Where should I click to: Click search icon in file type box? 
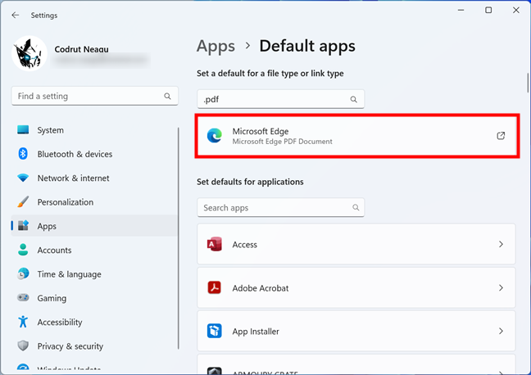click(x=354, y=100)
